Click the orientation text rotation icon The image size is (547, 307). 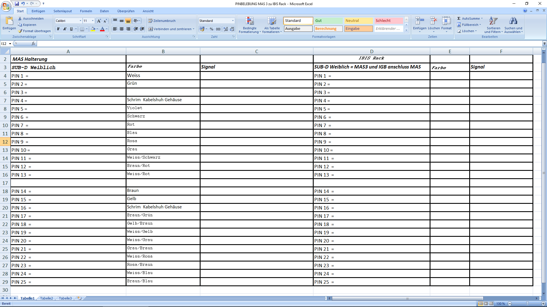tap(136, 21)
